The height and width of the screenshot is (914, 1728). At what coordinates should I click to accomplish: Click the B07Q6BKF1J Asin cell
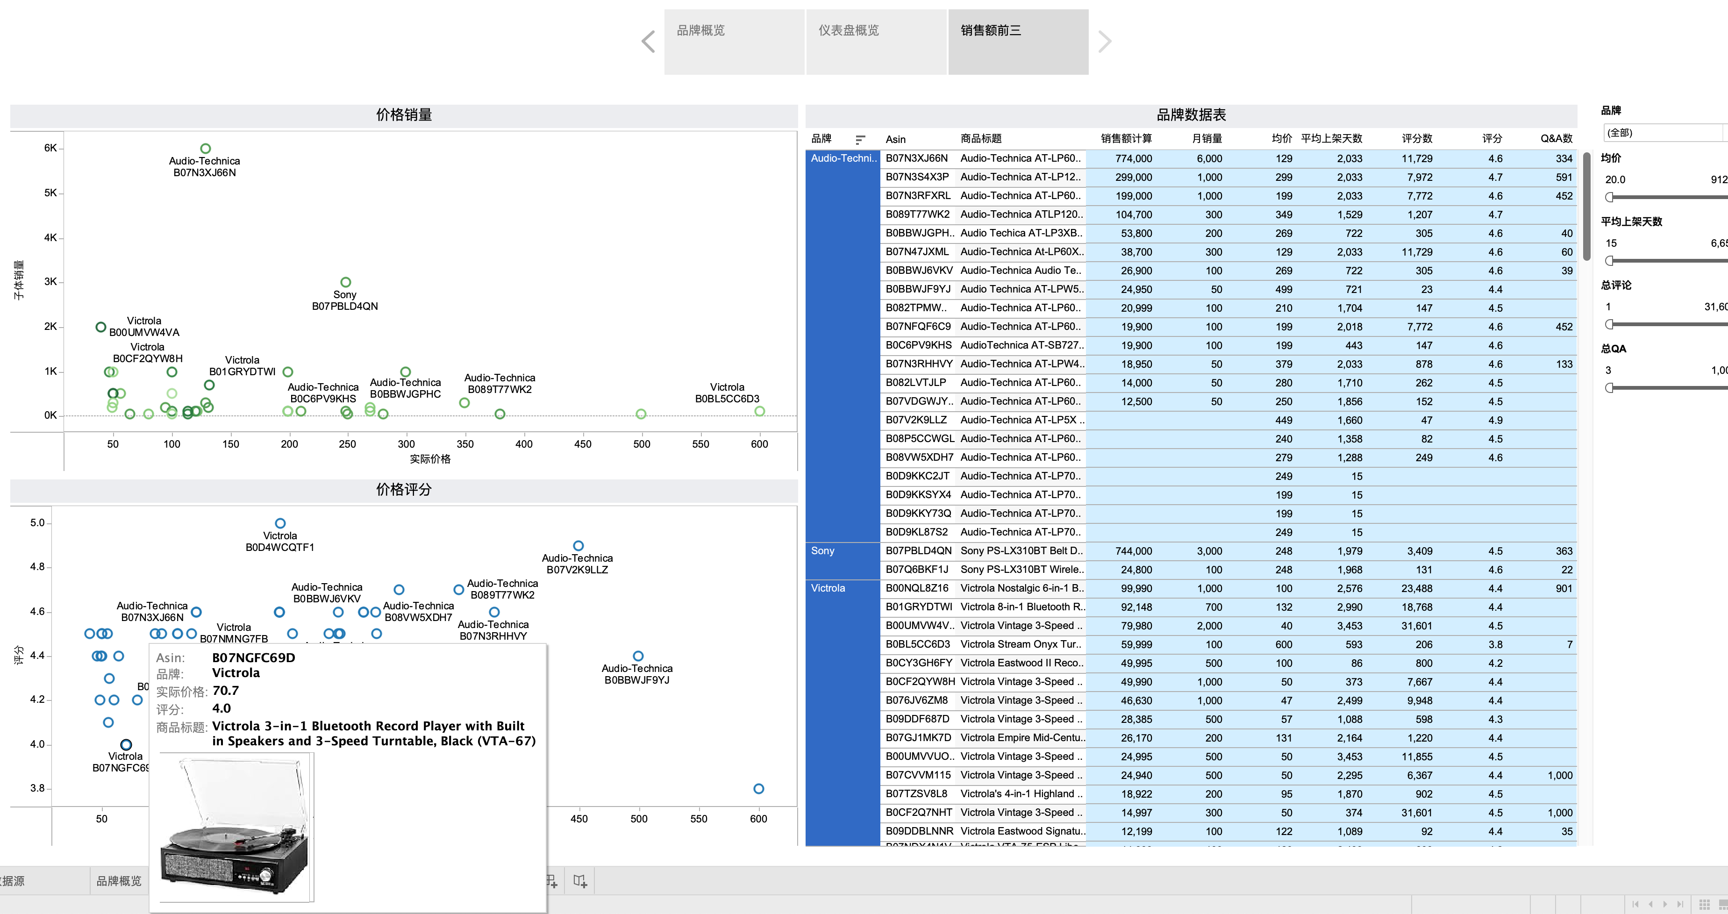(x=917, y=569)
